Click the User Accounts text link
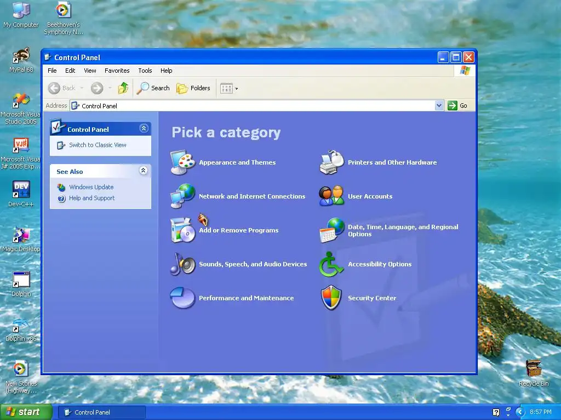 click(370, 196)
